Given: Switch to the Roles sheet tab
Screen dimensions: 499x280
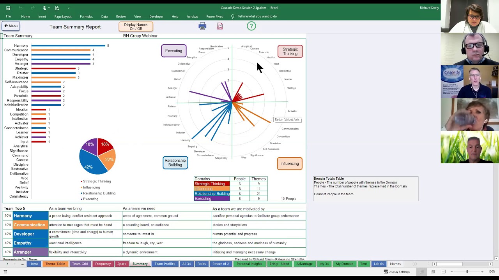Looking at the screenshot, I should [x=202, y=264].
